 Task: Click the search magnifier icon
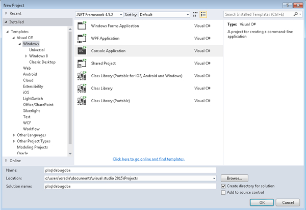coord(295,14)
